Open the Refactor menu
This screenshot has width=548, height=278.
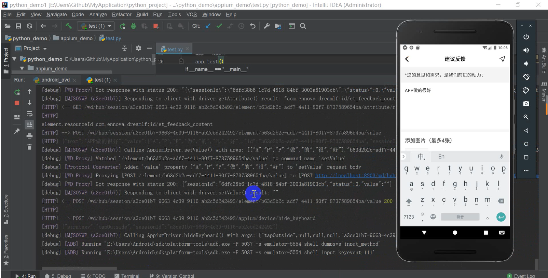coord(122,14)
